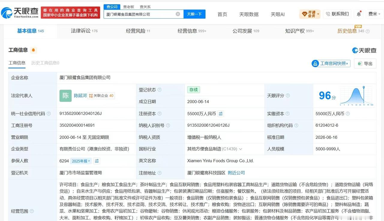Expand the 其他方便食品制造 industry dropdown arrow

[x=240, y=149]
